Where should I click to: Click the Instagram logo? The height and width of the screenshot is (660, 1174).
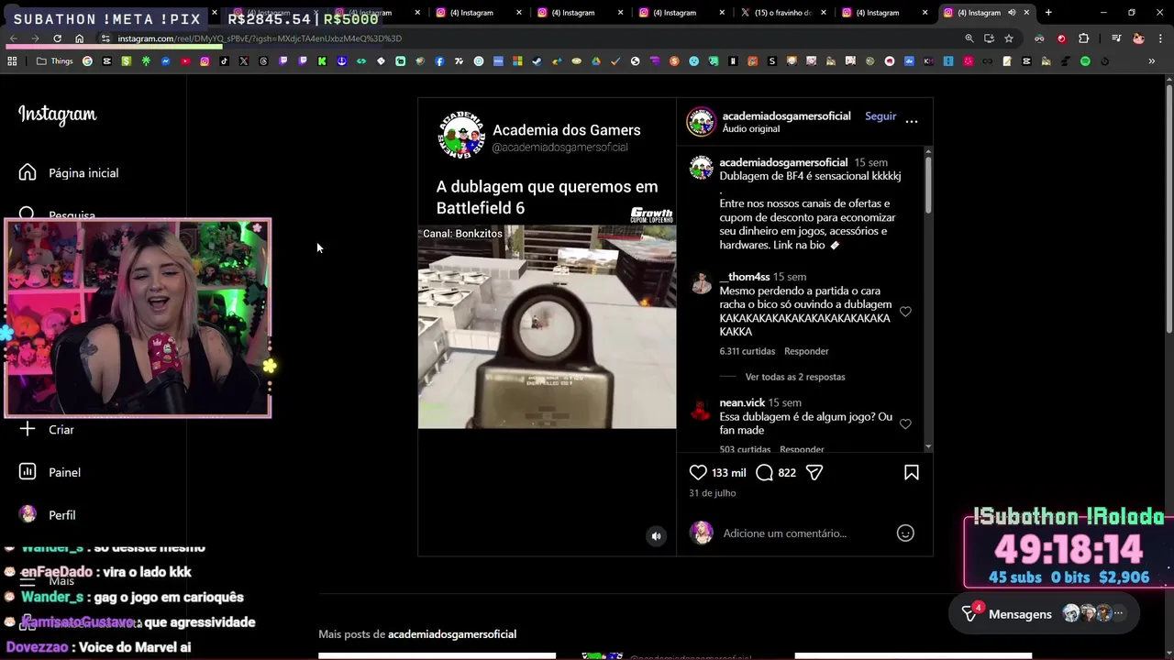(57, 115)
